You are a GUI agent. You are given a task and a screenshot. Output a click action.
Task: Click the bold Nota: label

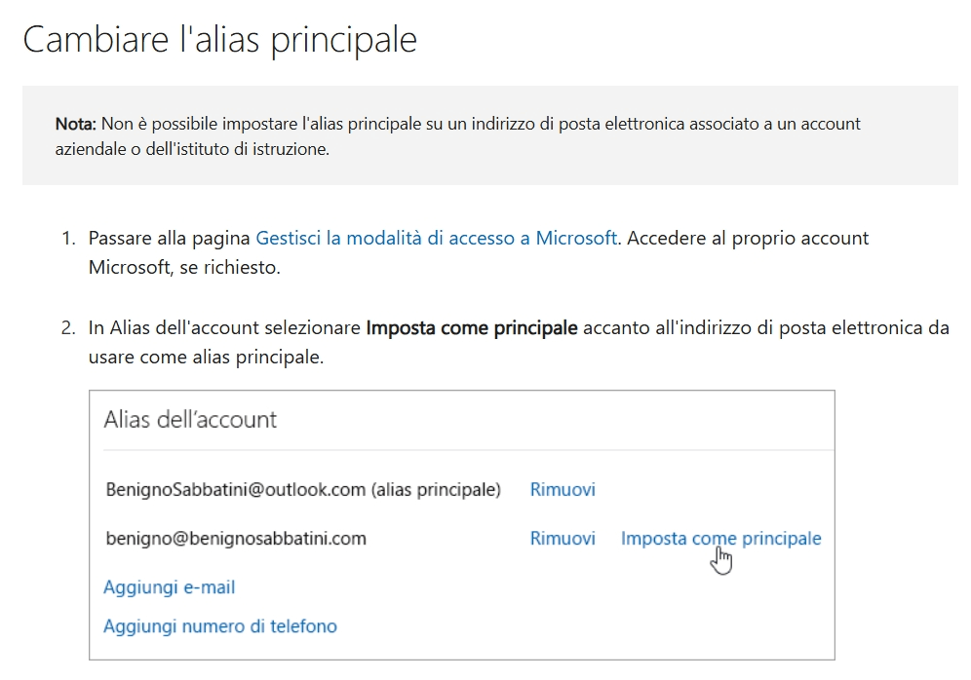75,124
